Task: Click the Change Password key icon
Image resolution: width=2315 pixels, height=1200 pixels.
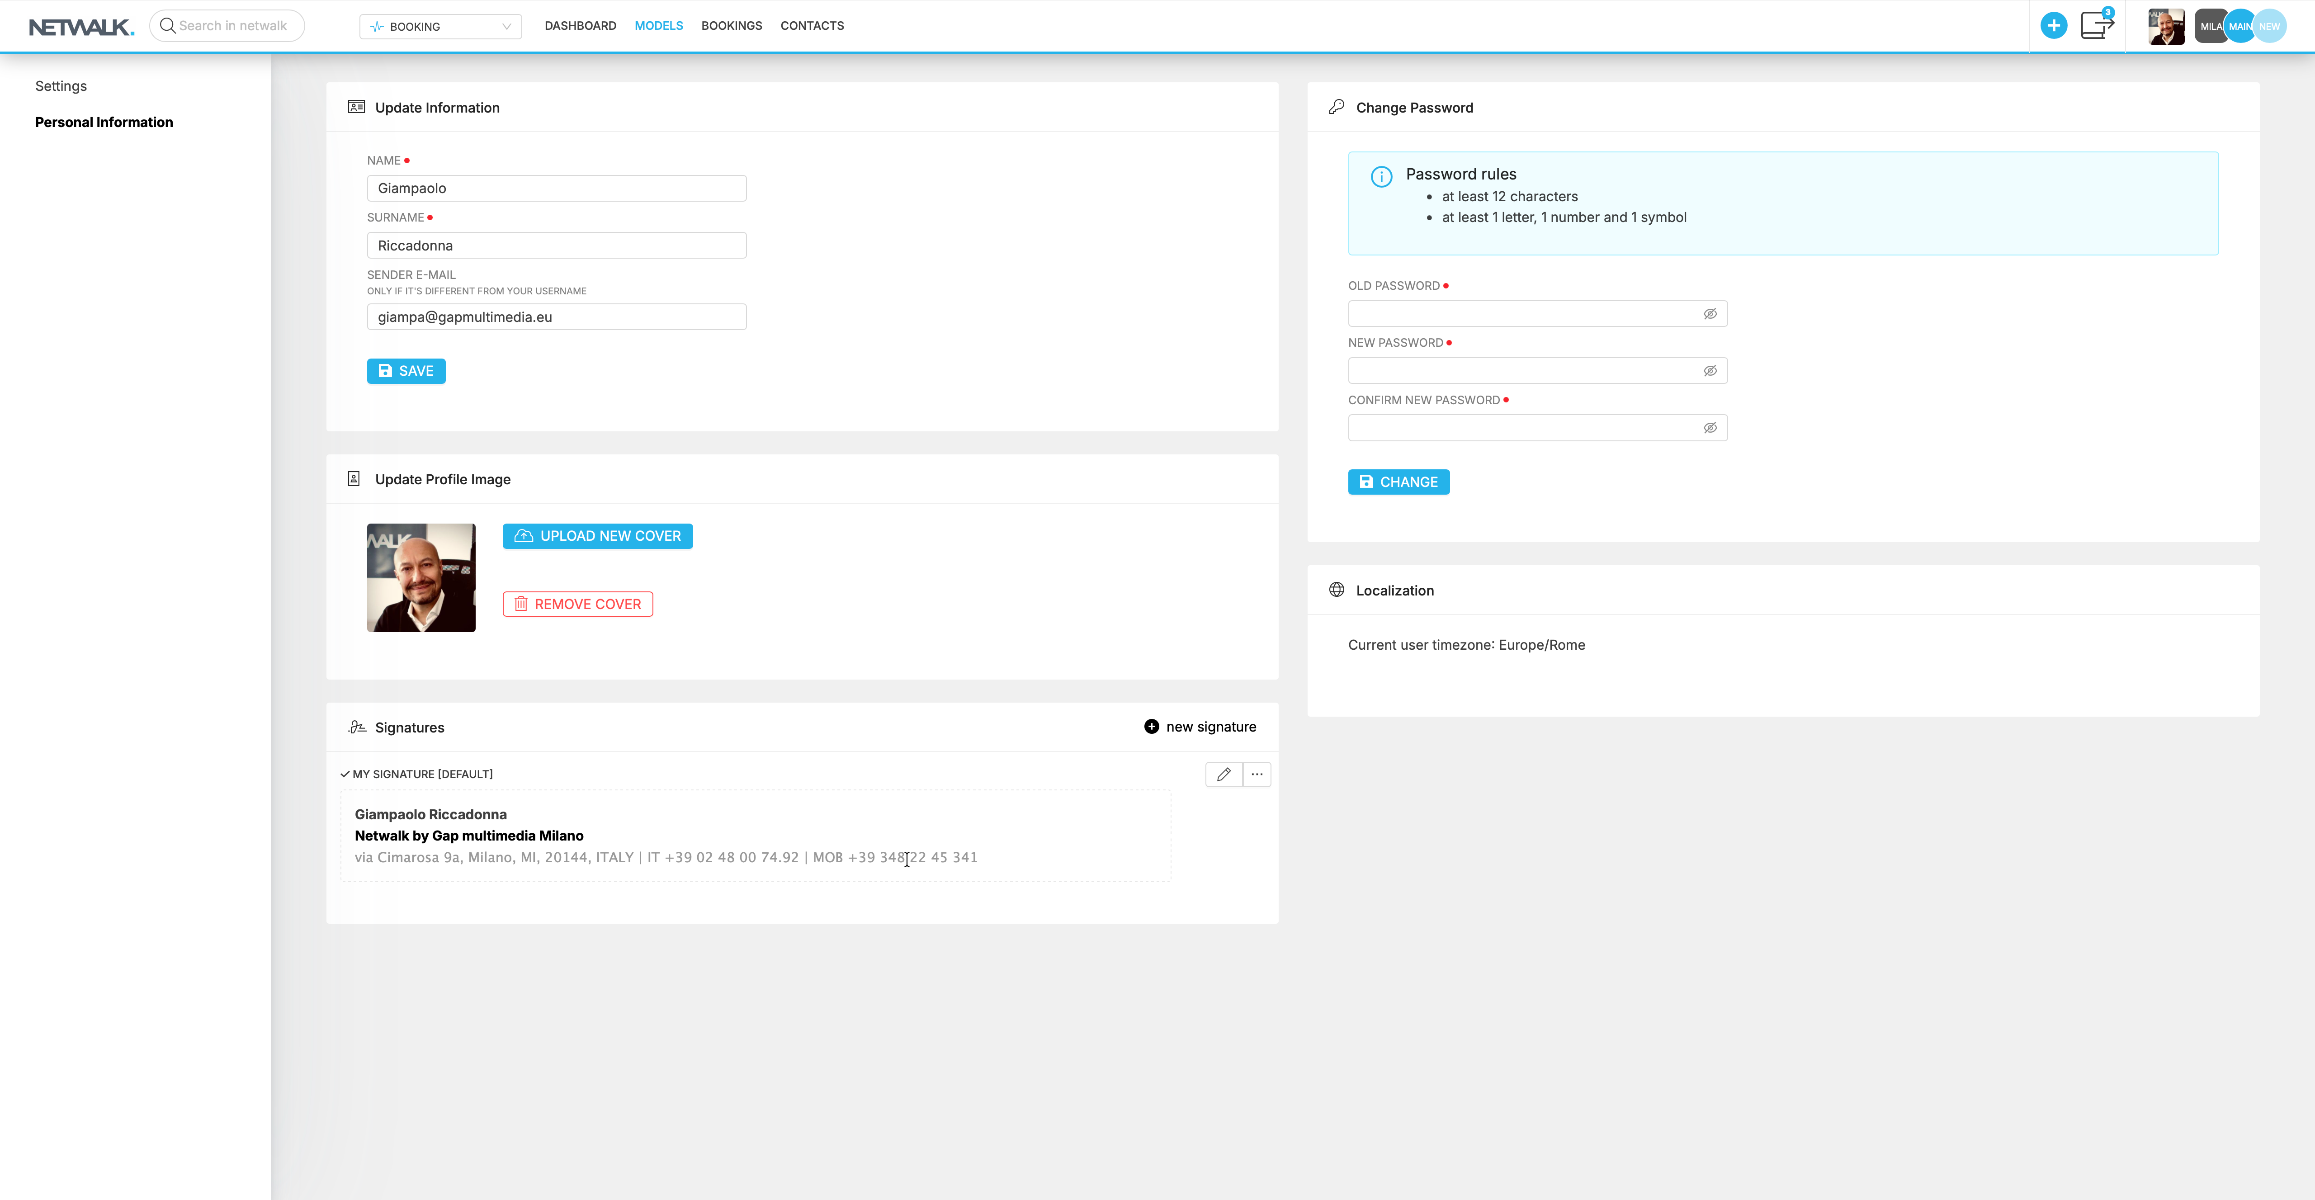Action: (x=1337, y=107)
